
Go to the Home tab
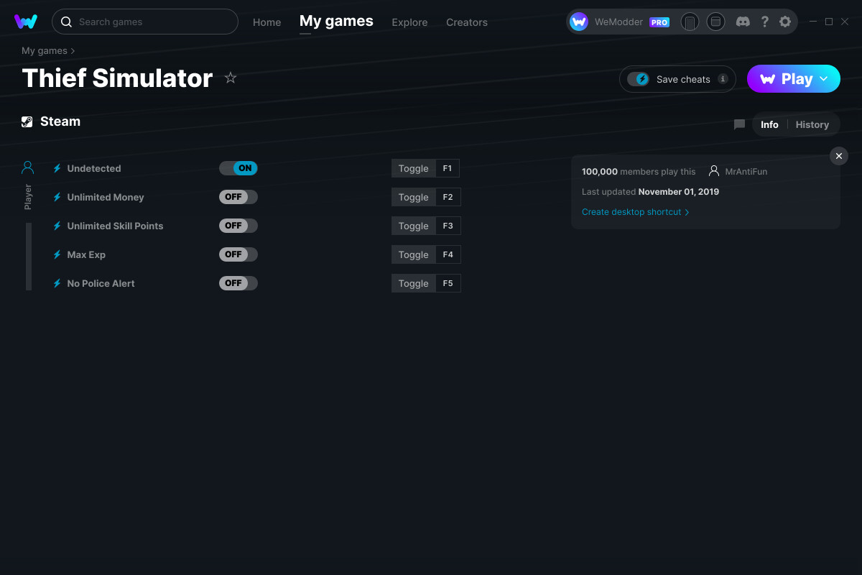tap(267, 22)
